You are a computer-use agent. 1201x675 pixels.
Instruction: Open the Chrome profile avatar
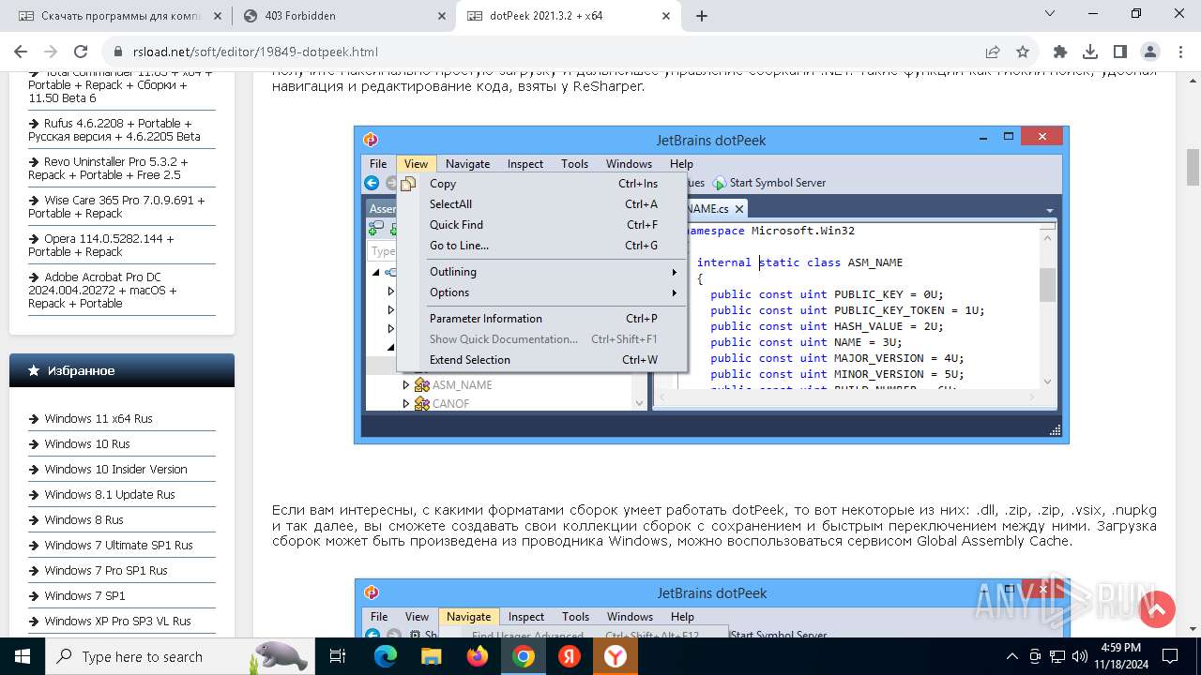(x=1150, y=52)
